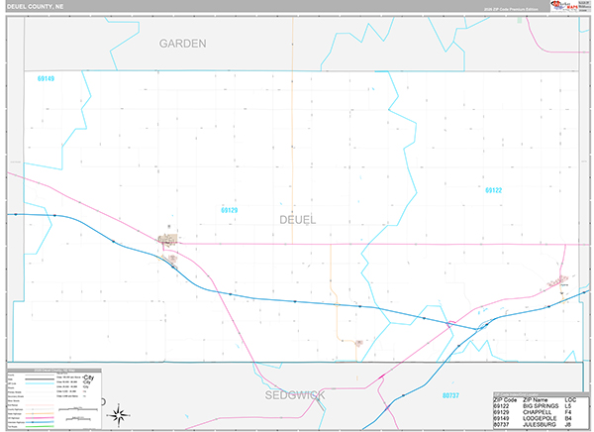Click the 2025 ZIP Code Premium Edition subtitle
The width and height of the screenshot is (594, 432).
[510, 9]
